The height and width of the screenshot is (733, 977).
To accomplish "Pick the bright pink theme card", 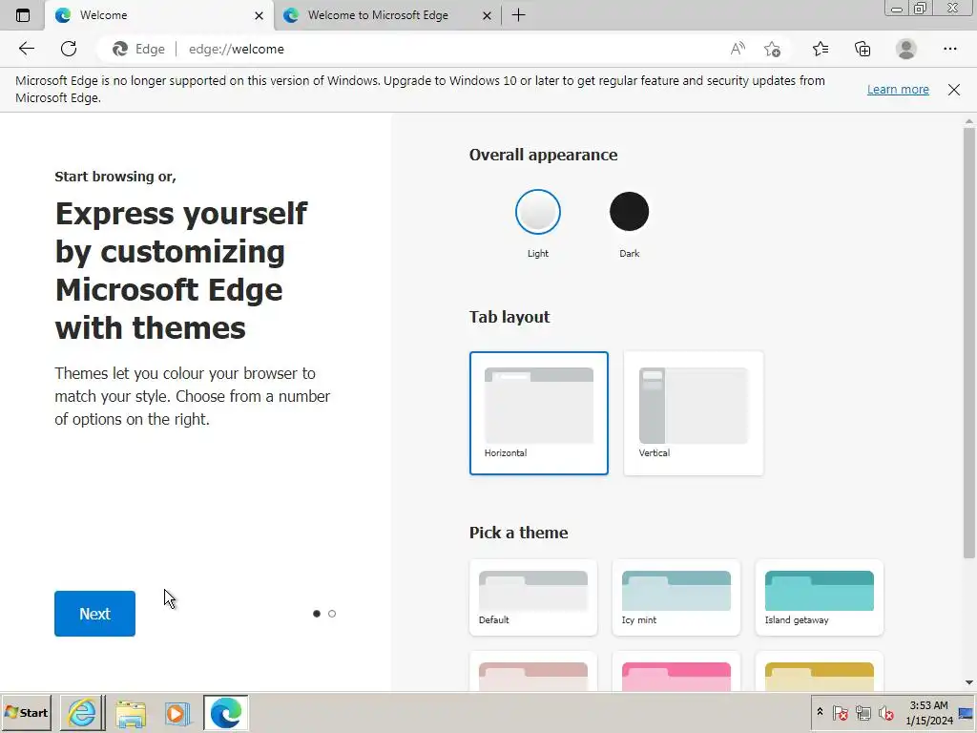I will [x=676, y=672].
